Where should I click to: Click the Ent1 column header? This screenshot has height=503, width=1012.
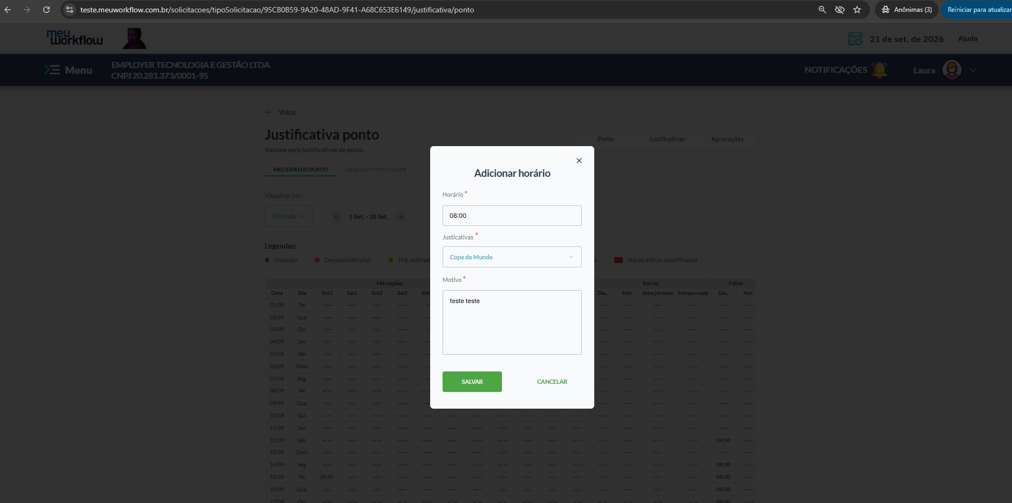327,293
